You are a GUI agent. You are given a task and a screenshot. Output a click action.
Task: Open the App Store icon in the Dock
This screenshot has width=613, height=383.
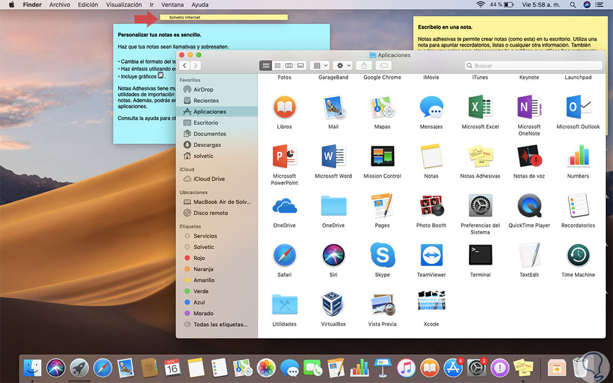click(x=453, y=368)
